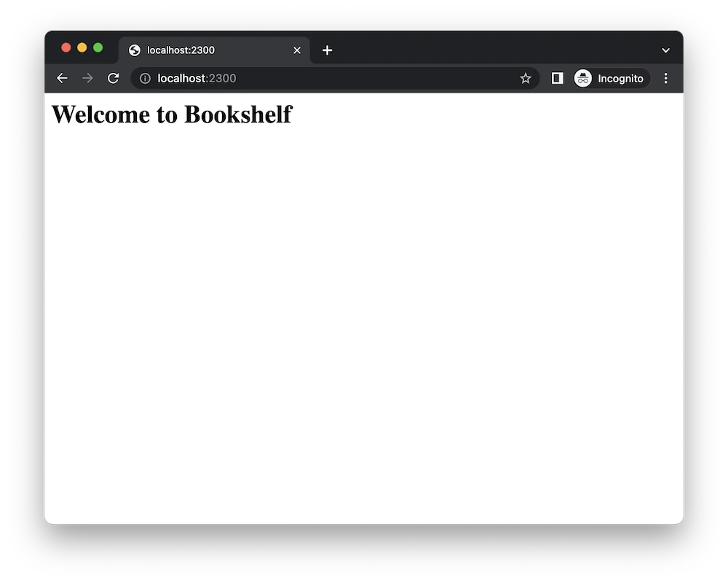Click the Welcome to Bookshelf heading
The height and width of the screenshot is (583, 728).
171,114
